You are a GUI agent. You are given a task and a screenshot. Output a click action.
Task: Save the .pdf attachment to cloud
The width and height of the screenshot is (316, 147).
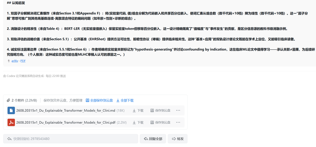(x=160, y=122)
